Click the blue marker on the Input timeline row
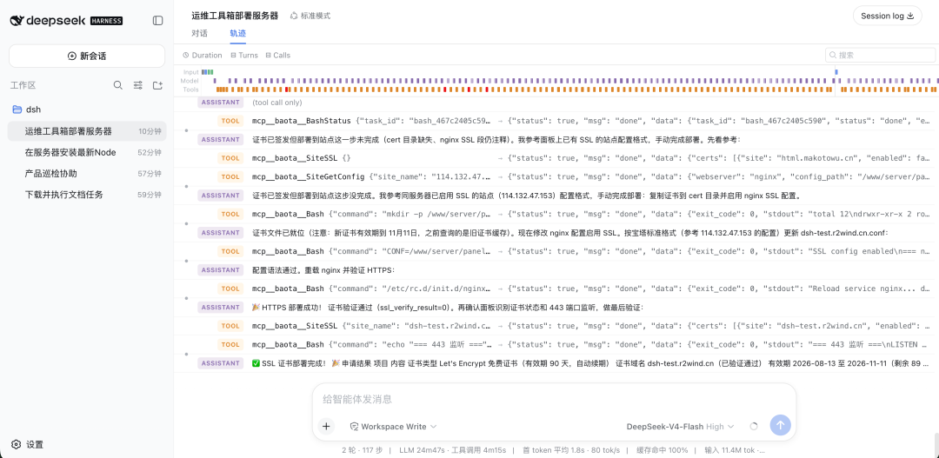Screen dimensions: 939x458 tap(836, 72)
